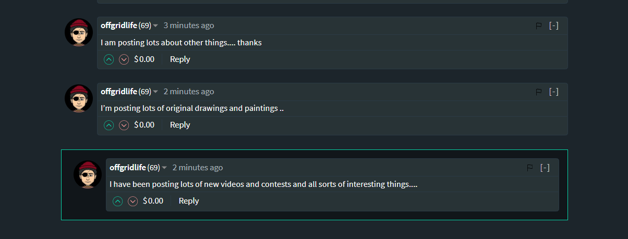628x239 pixels.
Task: Downvote the "posting lots about other things" comment
Action: [124, 59]
